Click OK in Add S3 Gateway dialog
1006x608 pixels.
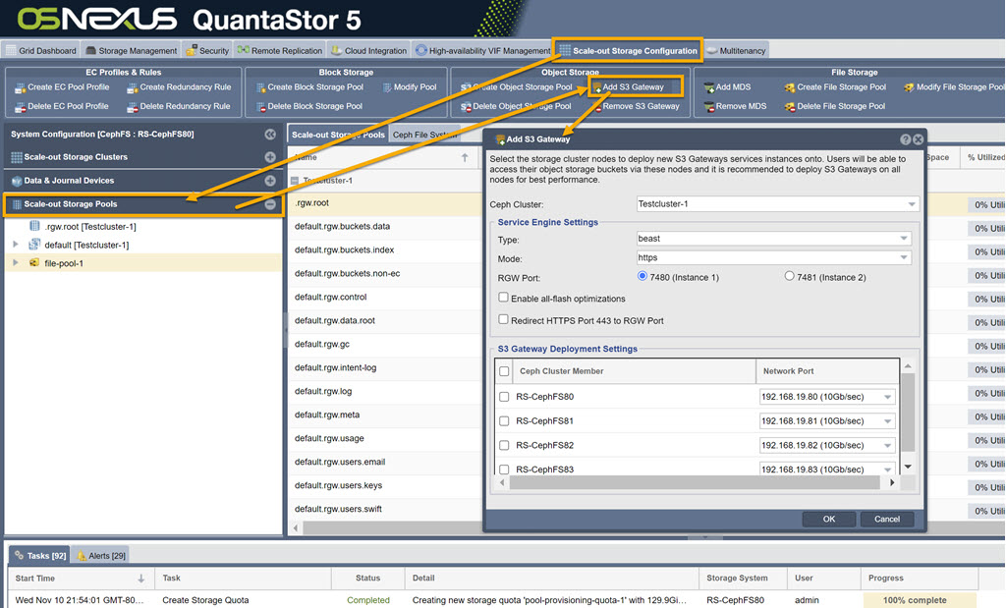pyautogui.click(x=829, y=519)
